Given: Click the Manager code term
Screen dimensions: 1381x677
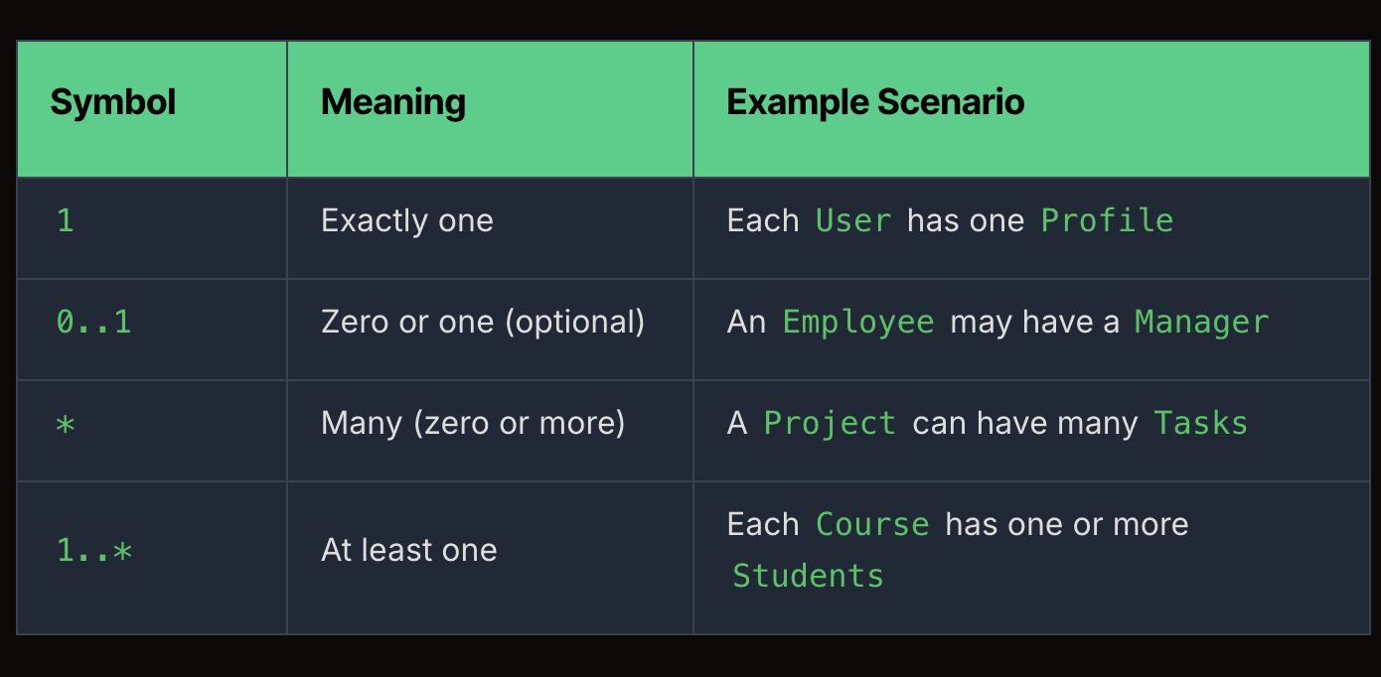Looking at the screenshot, I should pos(1202,322).
